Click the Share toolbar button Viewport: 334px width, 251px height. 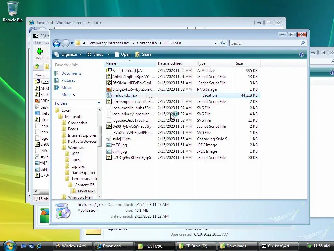pos(144,54)
